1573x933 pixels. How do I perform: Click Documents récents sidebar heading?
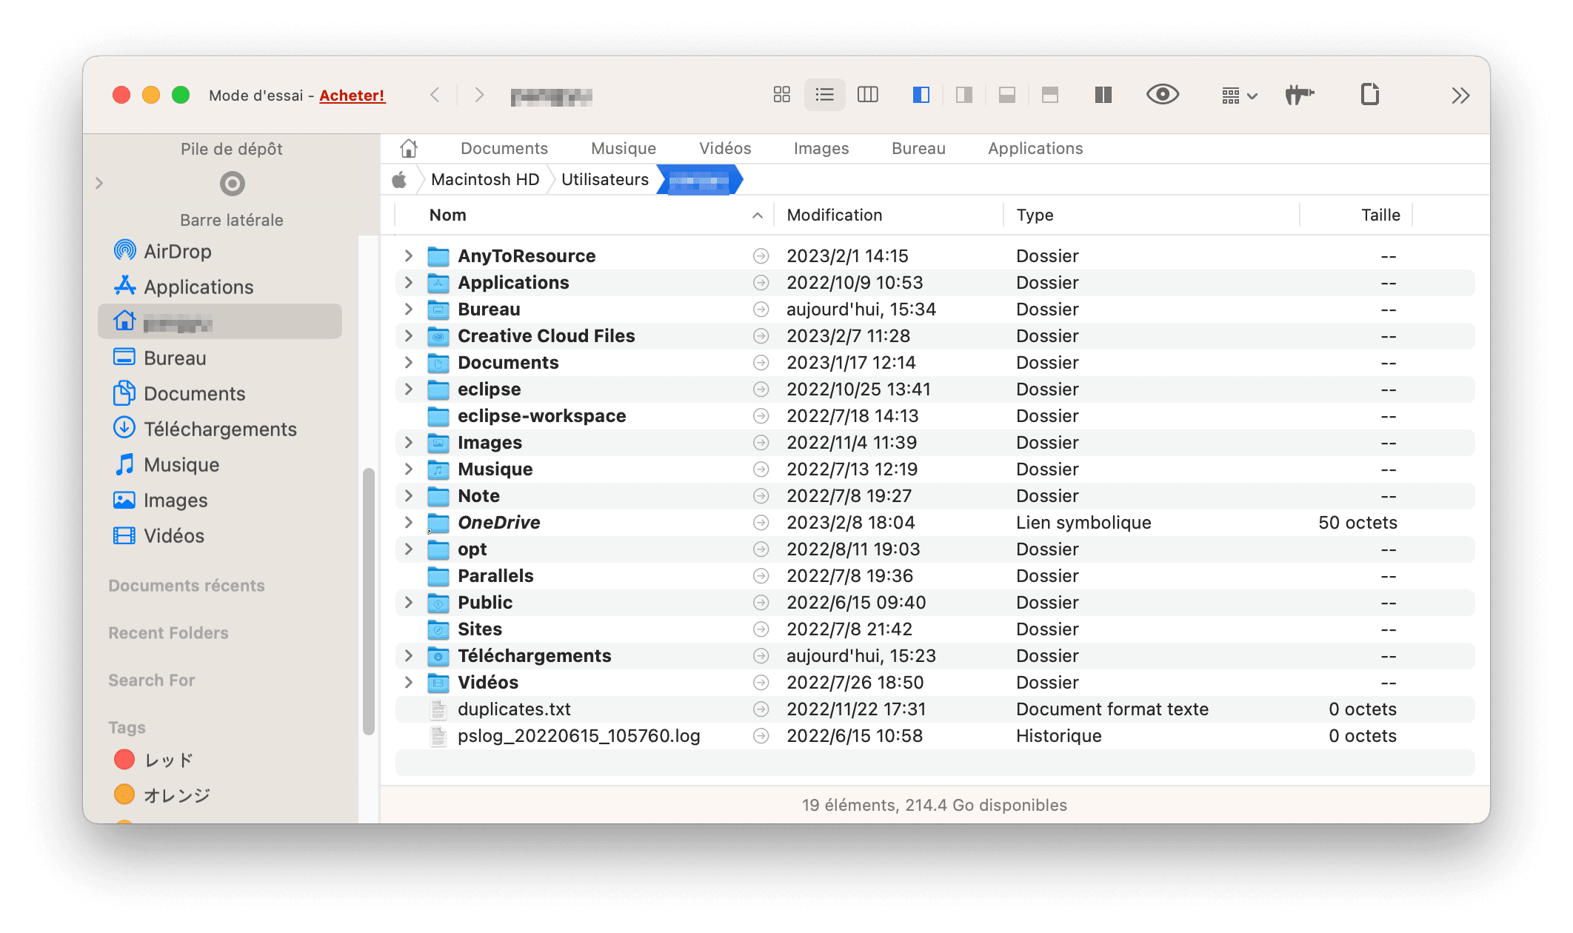tap(187, 586)
